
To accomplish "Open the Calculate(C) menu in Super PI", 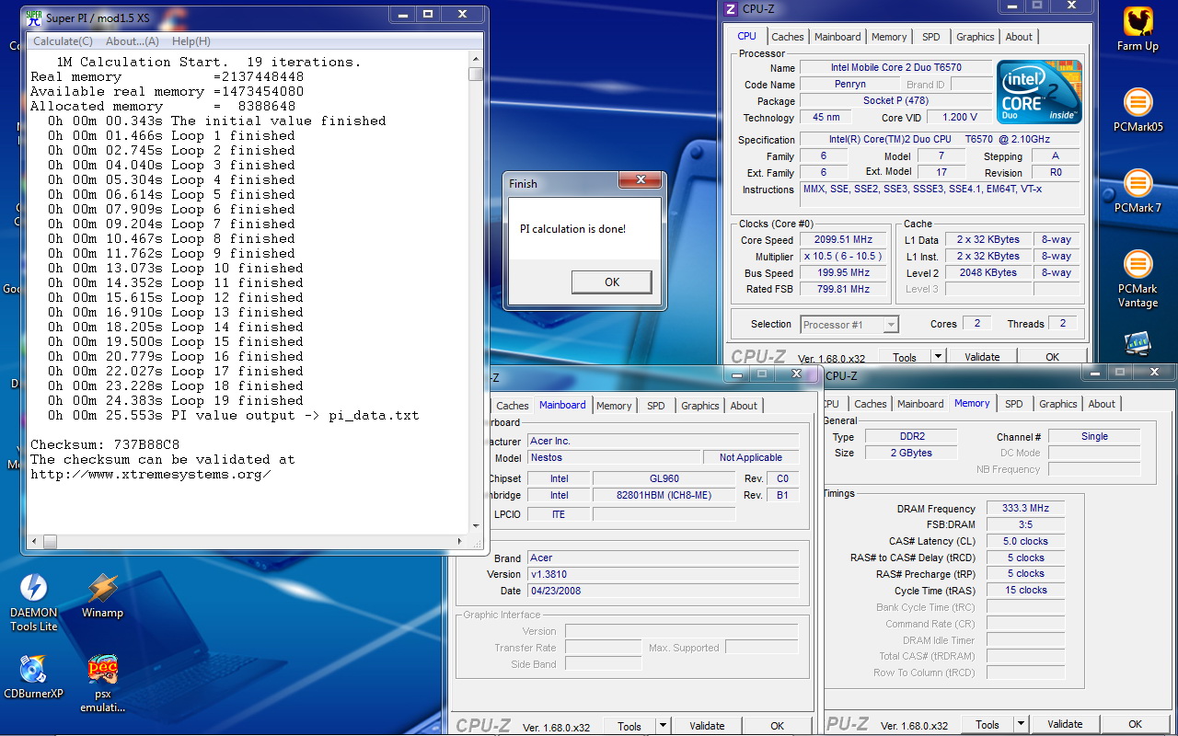I will click(63, 41).
